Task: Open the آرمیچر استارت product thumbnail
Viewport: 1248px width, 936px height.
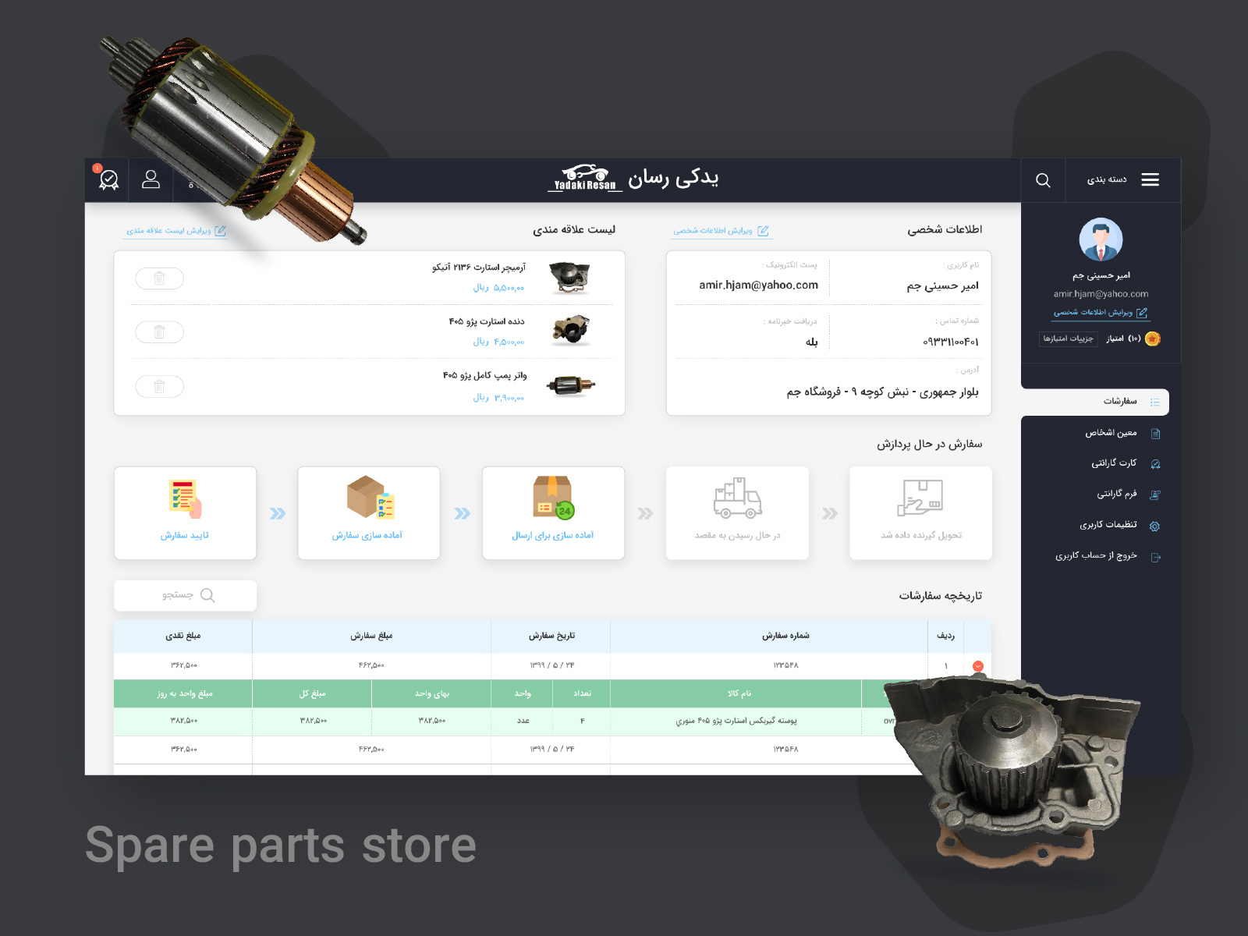Action: pos(570,278)
